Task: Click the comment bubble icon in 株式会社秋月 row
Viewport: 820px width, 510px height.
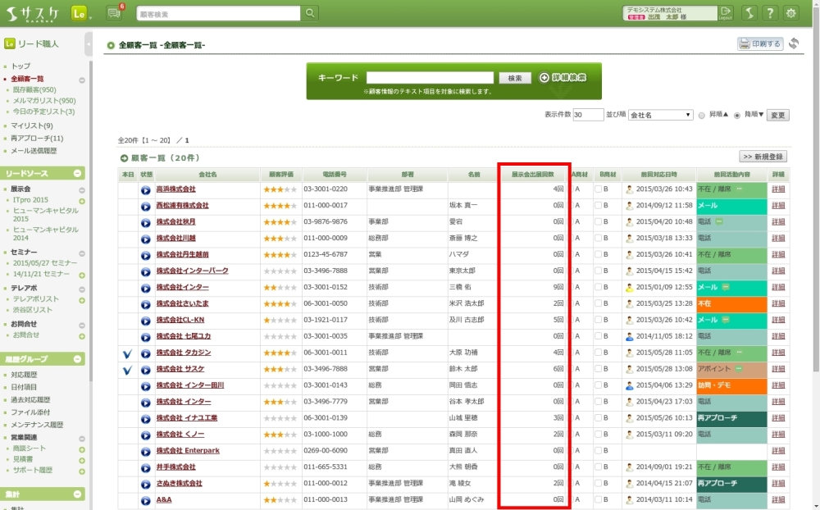Action: [718, 221]
